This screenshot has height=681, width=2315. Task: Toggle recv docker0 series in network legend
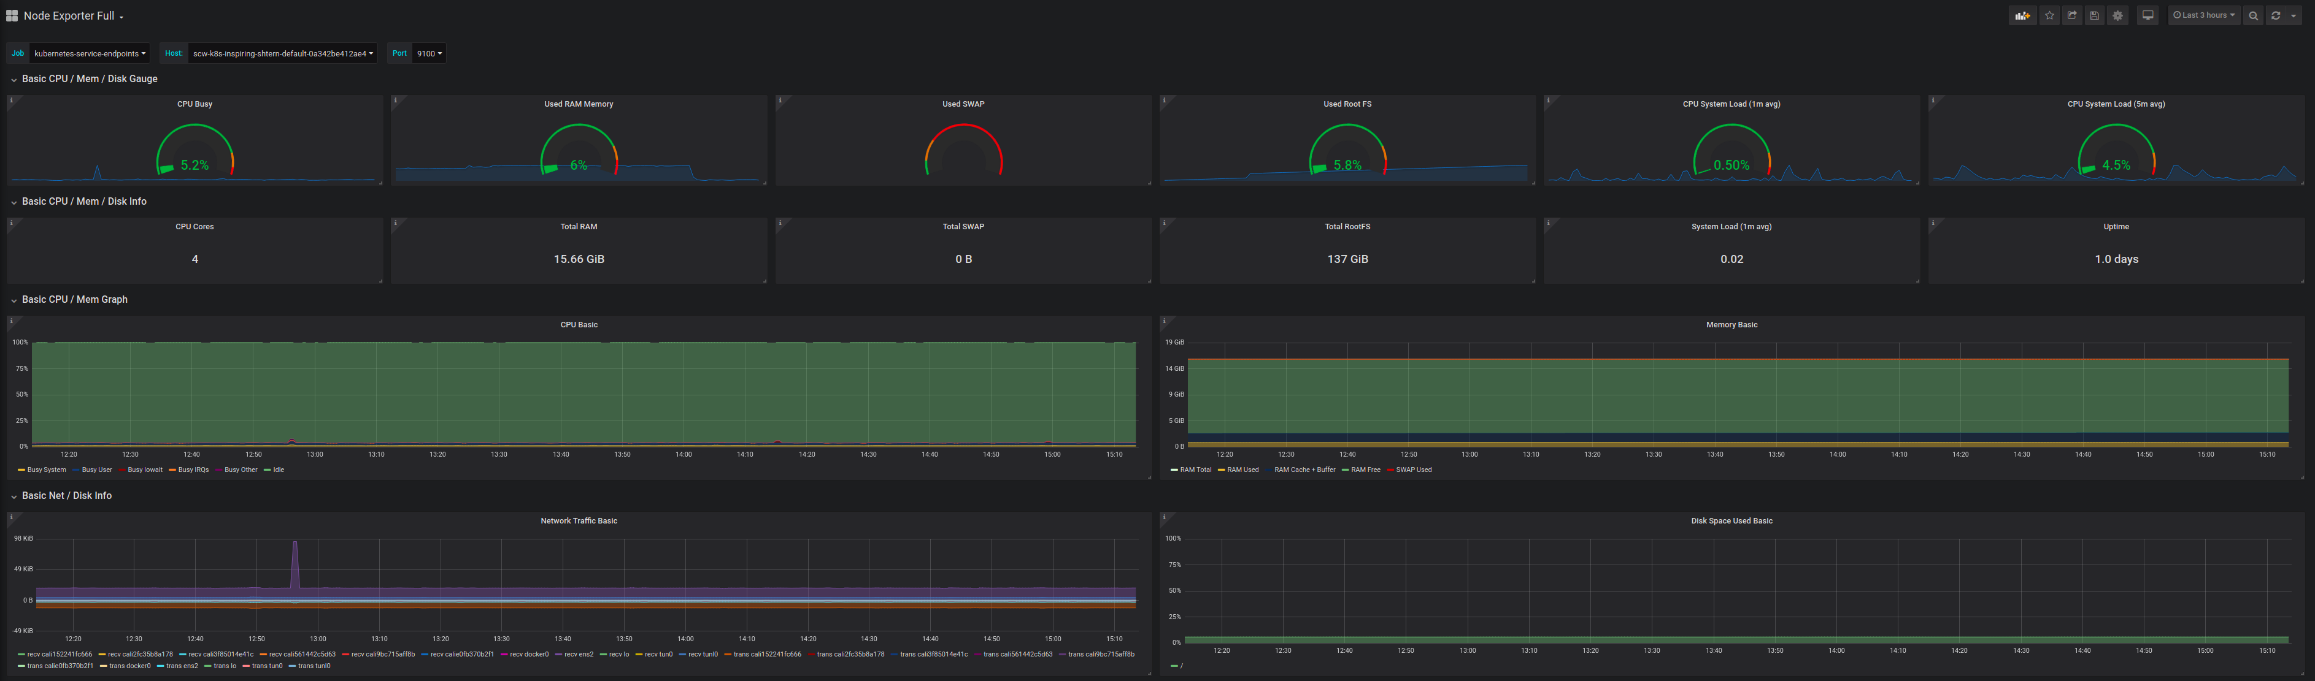click(x=528, y=654)
